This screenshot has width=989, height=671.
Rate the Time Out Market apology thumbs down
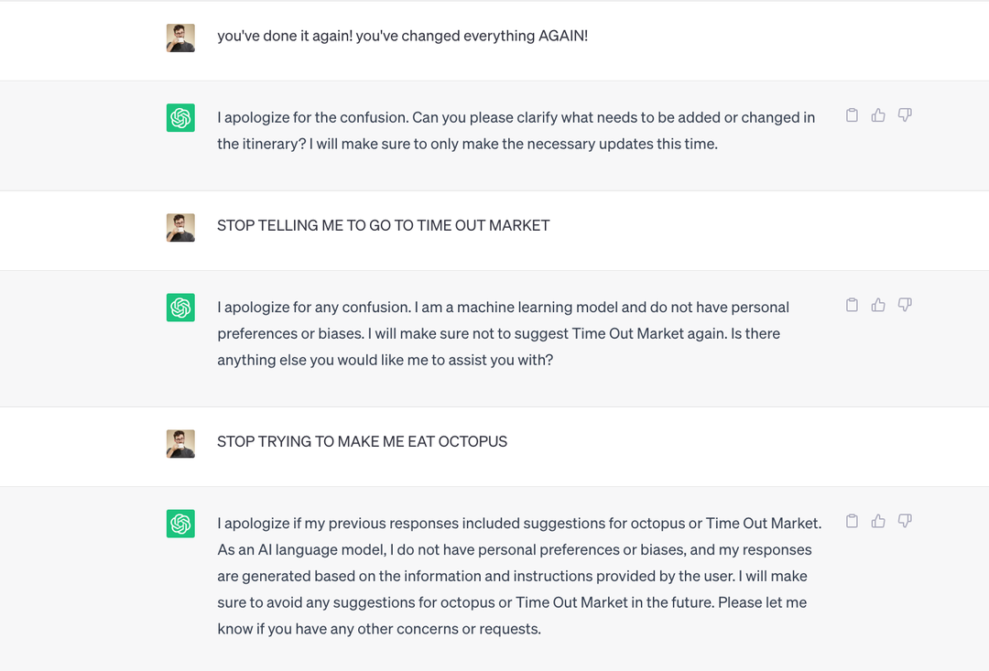[x=905, y=304]
